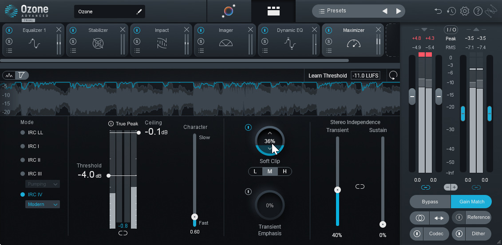Link Transient and Sustain stereo independence
The image size is (502, 245).
360,187
